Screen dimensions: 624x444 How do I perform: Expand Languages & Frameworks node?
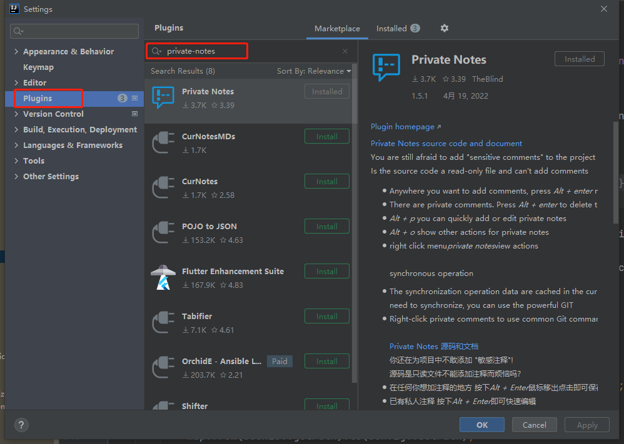pos(16,145)
